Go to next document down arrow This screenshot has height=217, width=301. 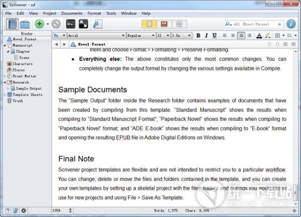click(x=277, y=44)
